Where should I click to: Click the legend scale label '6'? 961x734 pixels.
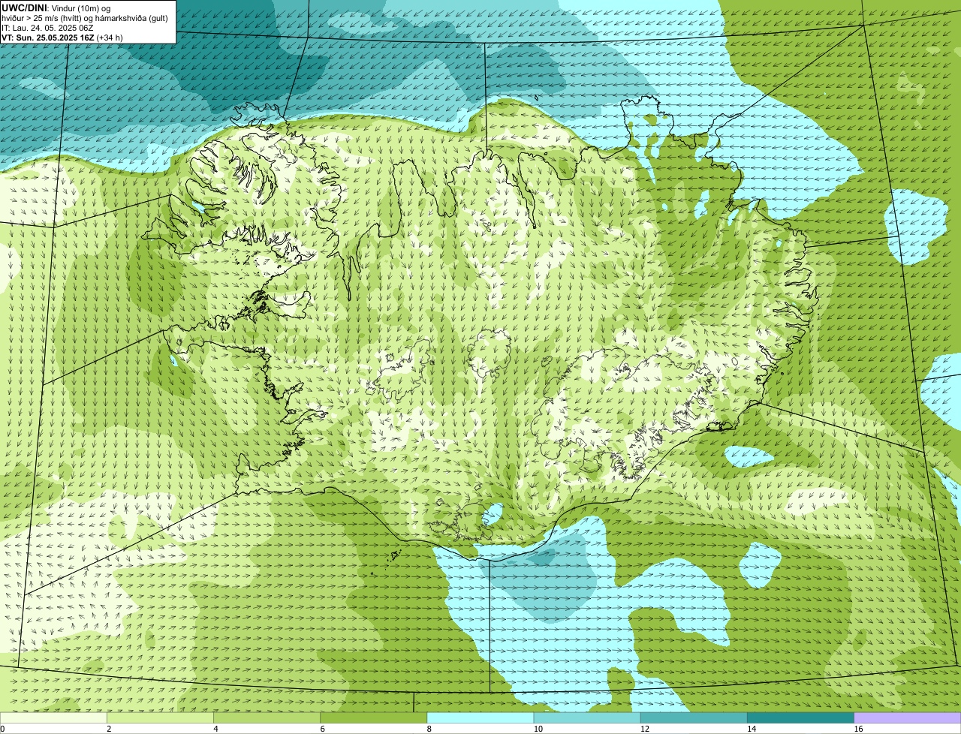pos(323,729)
